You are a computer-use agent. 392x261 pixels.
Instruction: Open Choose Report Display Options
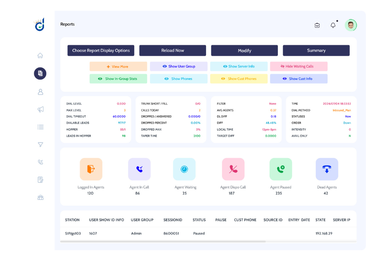tap(101, 50)
